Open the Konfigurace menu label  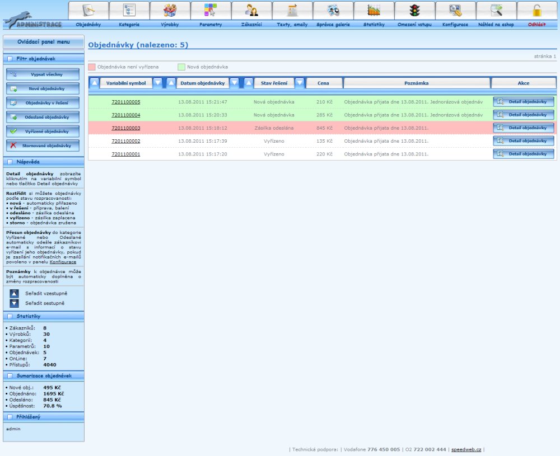[x=455, y=25]
